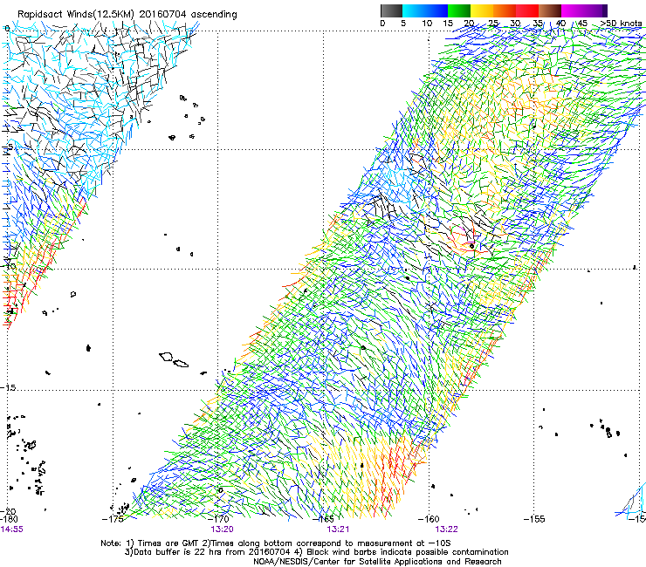Click the '-165' longitude axis label
The image size is (646, 567).
point(324,519)
